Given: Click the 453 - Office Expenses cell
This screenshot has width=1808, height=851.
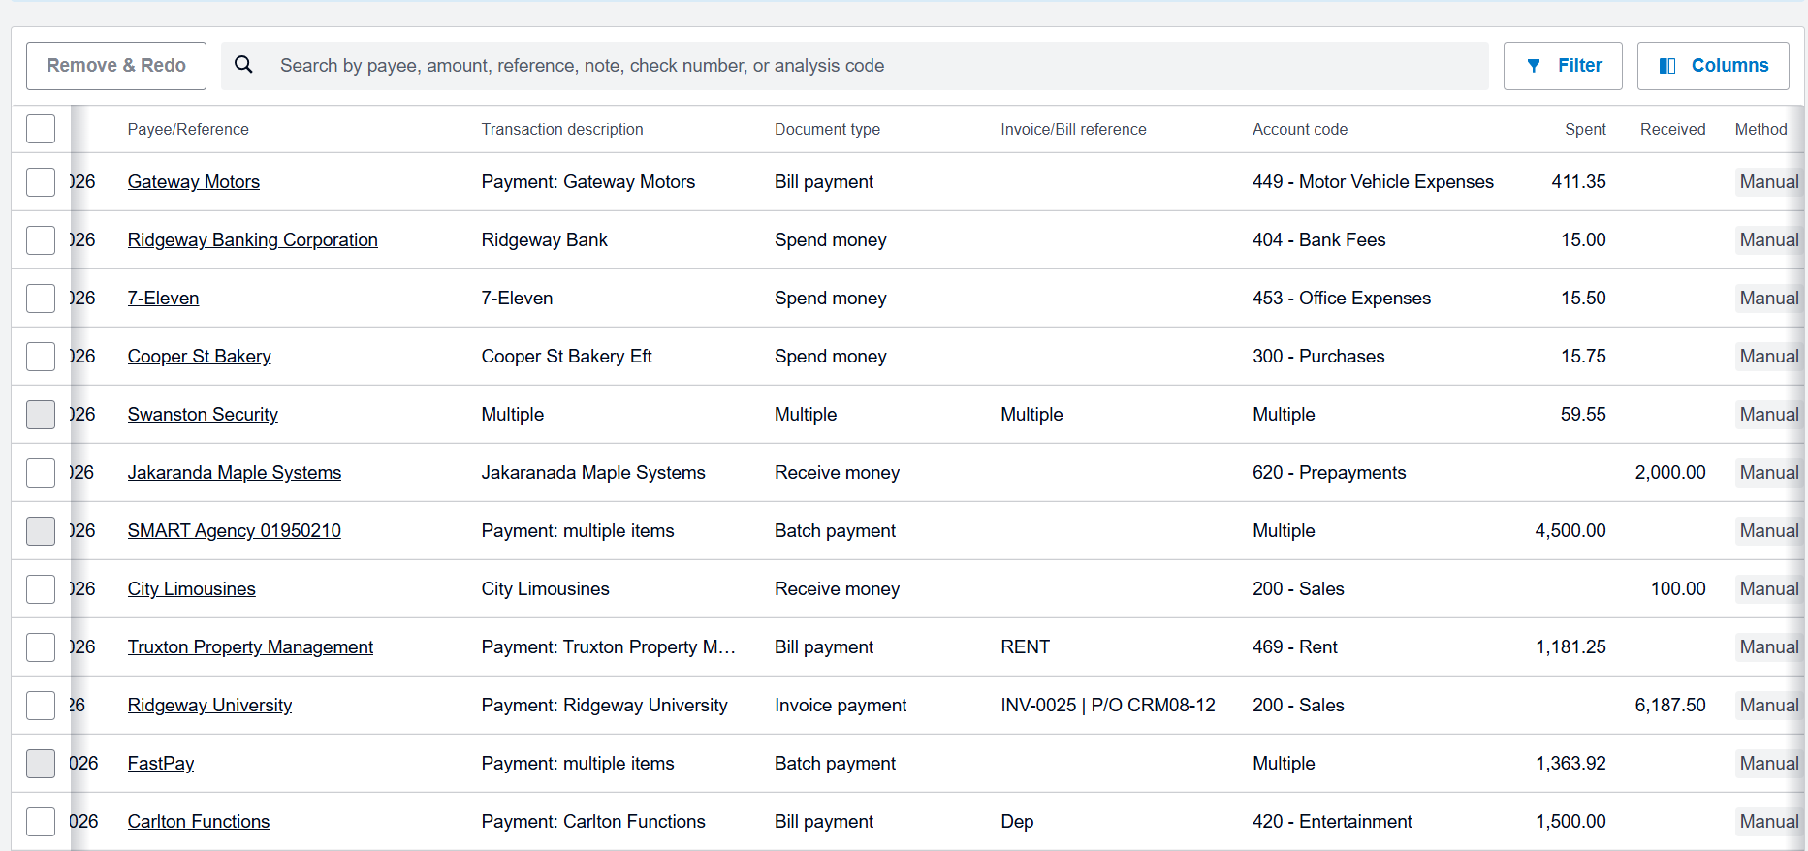Looking at the screenshot, I should pyautogui.click(x=1342, y=298).
